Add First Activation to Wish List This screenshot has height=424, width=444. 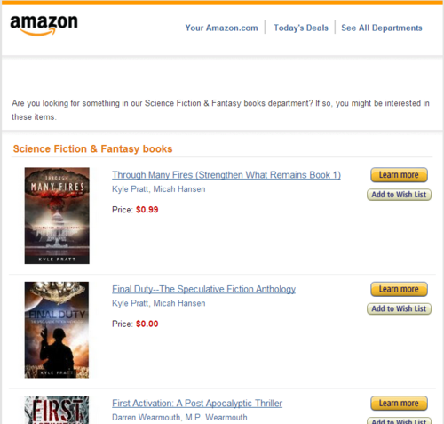tap(399, 420)
